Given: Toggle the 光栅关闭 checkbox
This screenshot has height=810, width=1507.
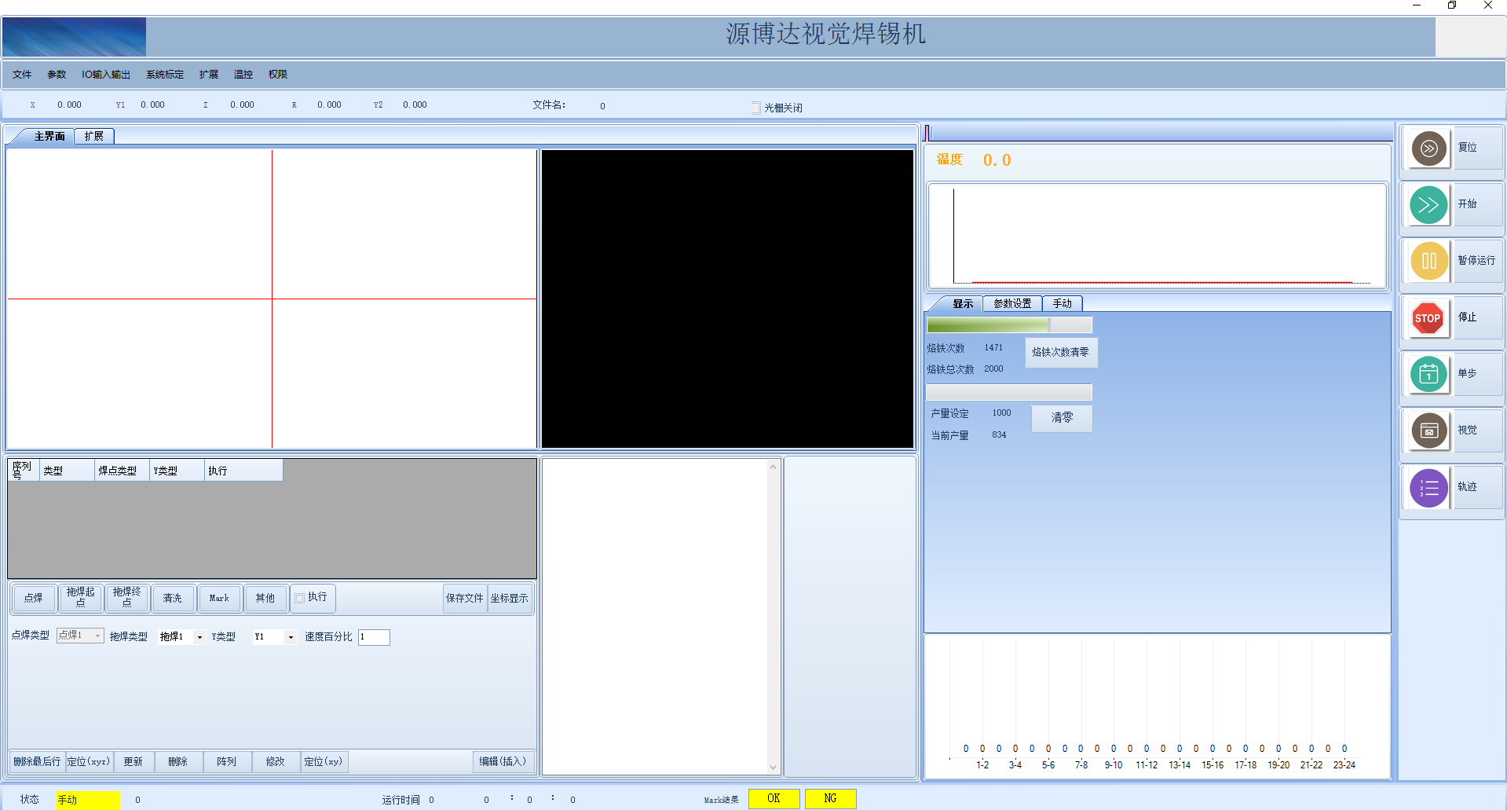Looking at the screenshot, I should (x=755, y=108).
